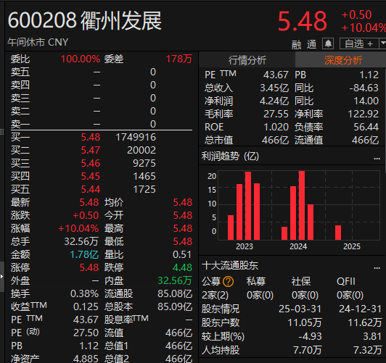386x363 pixels.
Task: Add stock via 自选 + button
Action: pos(359,43)
